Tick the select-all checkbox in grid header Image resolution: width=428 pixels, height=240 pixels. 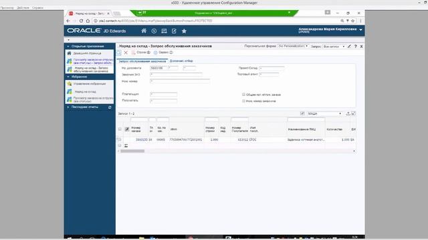120,129
